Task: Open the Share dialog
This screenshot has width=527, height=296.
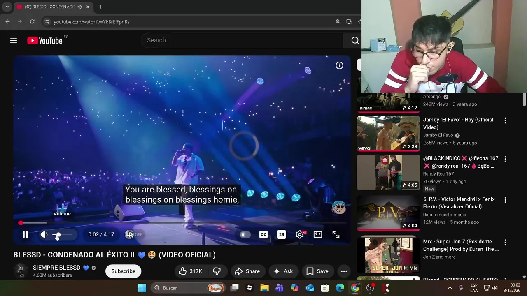Action: (247, 271)
